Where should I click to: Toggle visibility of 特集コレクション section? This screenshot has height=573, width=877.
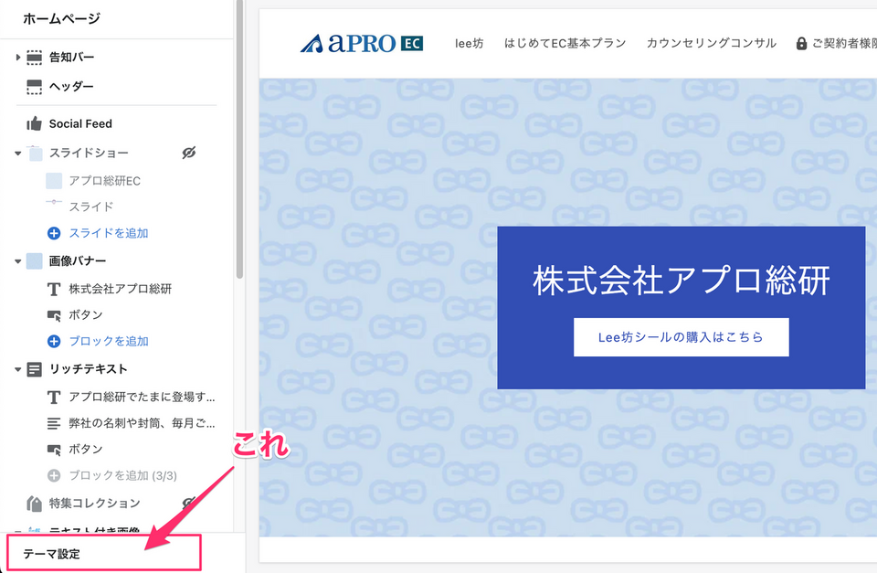(189, 503)
